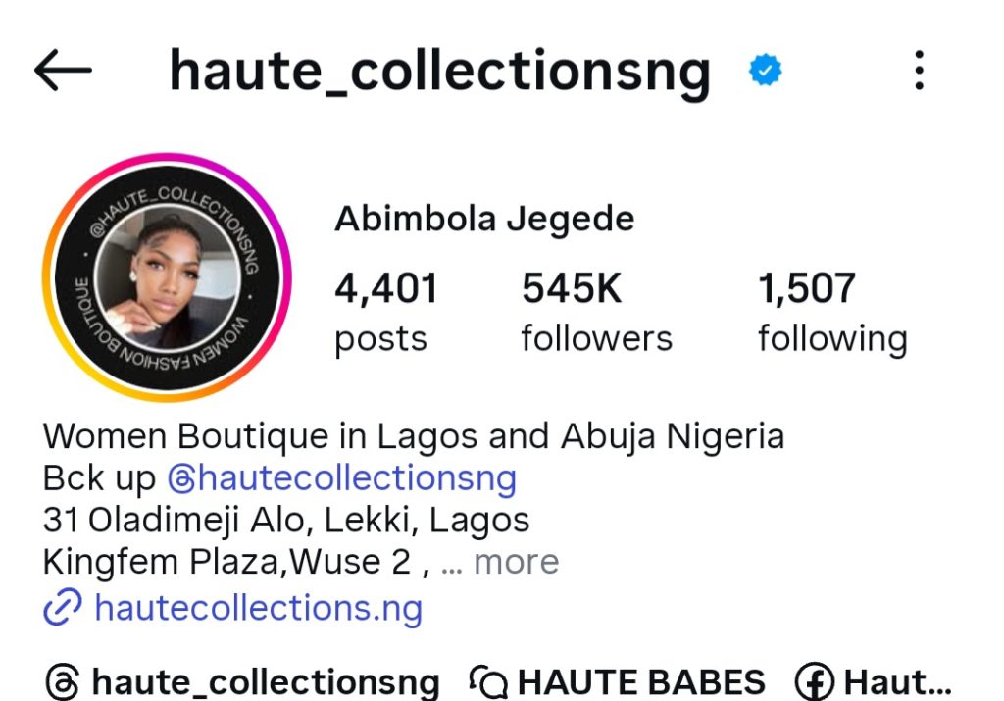
Task: Tap the Threads logo icon
Action: click(63, 682)
